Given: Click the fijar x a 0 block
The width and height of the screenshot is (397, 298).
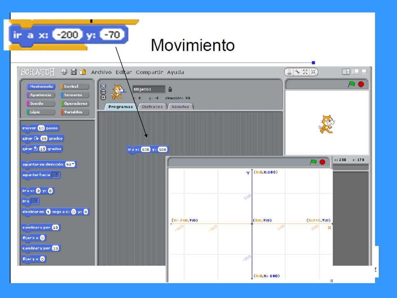Looking at the screenshot, I should click(34, 238).
